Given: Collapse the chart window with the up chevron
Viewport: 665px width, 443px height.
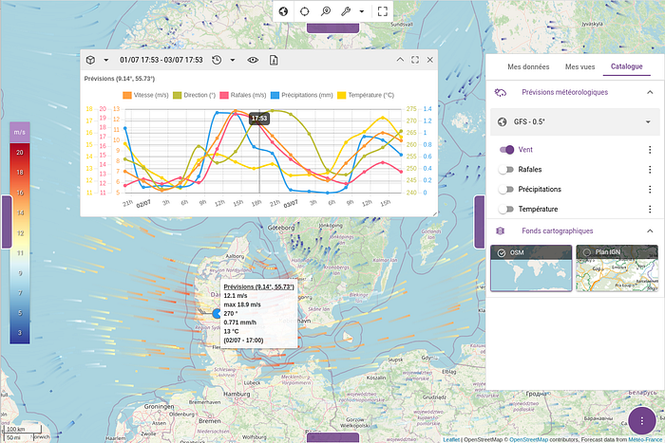Looking at the screenshot, I should point(400,60).
